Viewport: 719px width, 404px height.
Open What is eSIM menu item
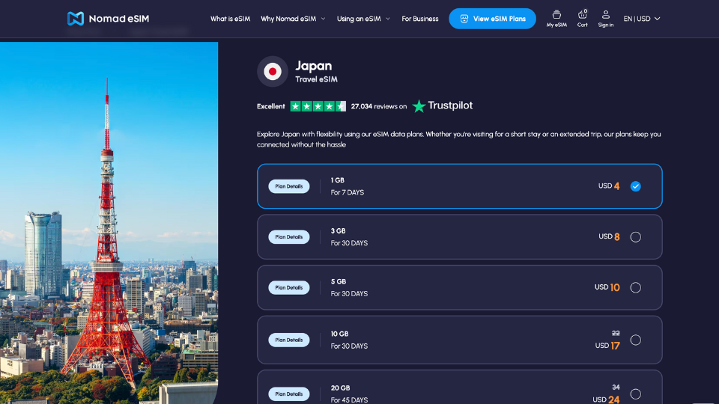click(230, 19)
